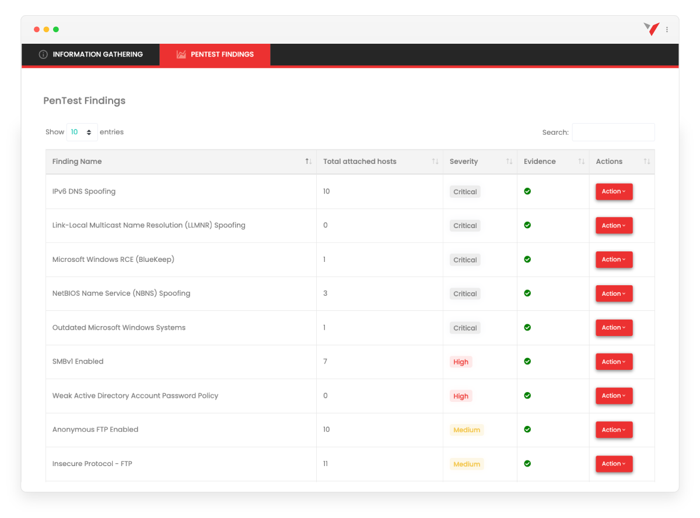The image size is (700, 518).
Task: Open Action dropdown for Weak Password Policy
Action: pyautogui.click(x=614, y=396)
